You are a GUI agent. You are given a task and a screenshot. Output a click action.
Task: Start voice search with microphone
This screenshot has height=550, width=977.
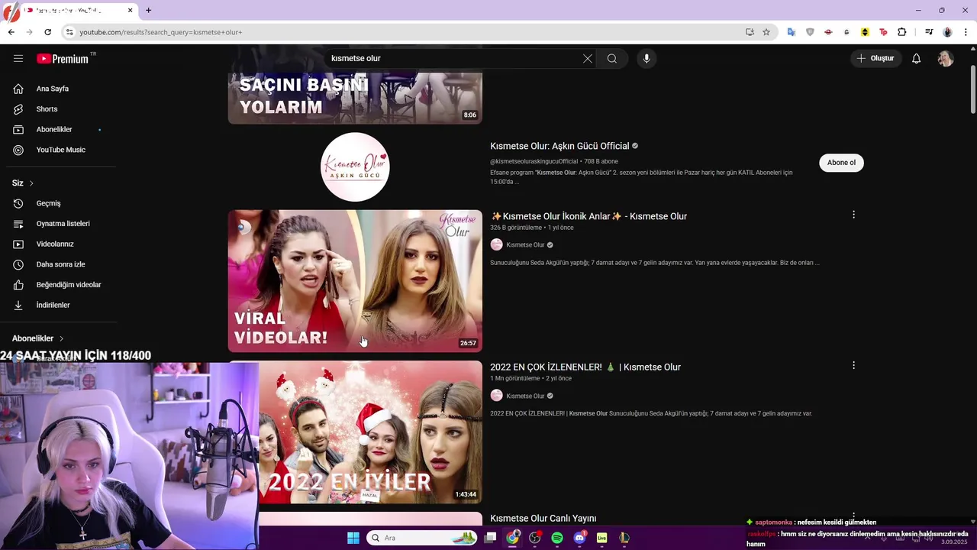tap(646, 59)
